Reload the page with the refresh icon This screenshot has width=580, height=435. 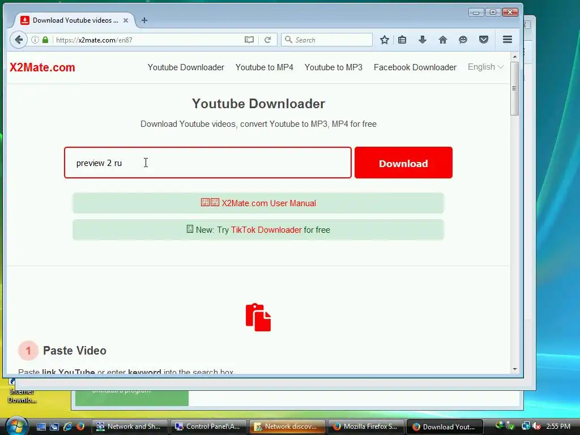click(267, 40)
